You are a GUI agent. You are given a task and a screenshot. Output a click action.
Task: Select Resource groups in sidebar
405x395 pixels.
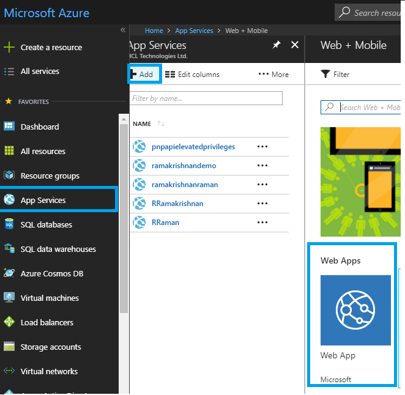[x=50, y=176]
